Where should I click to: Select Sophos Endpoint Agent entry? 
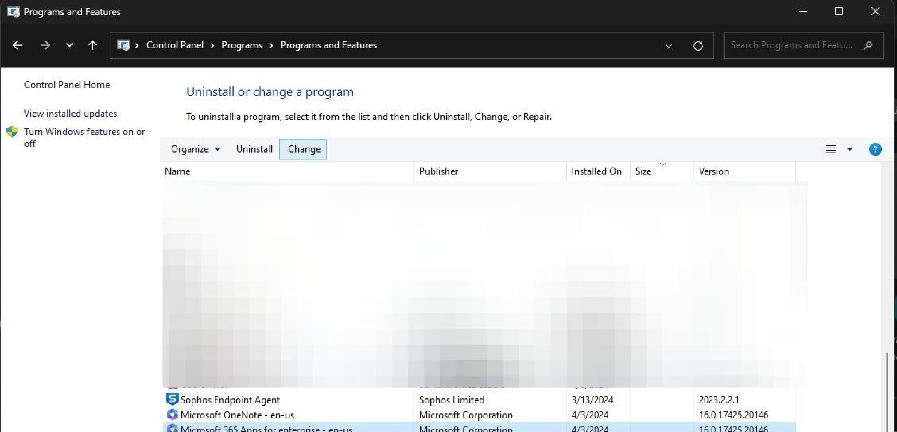479,400
